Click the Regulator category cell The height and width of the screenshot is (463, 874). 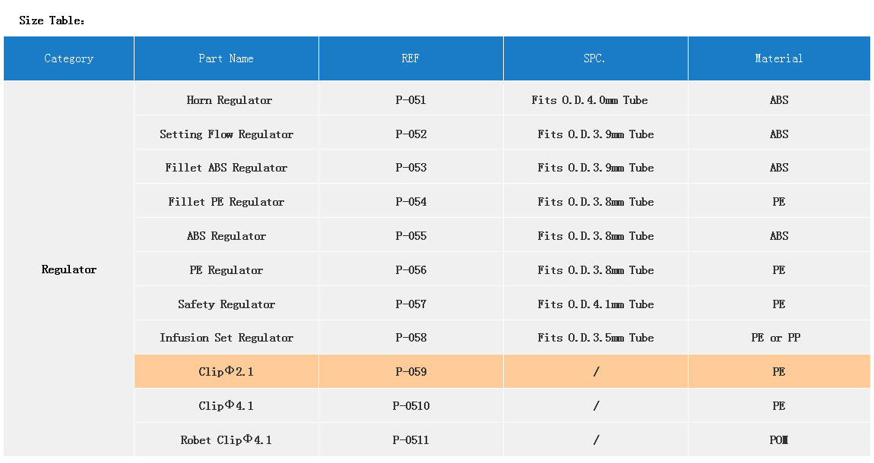(69, 269)
